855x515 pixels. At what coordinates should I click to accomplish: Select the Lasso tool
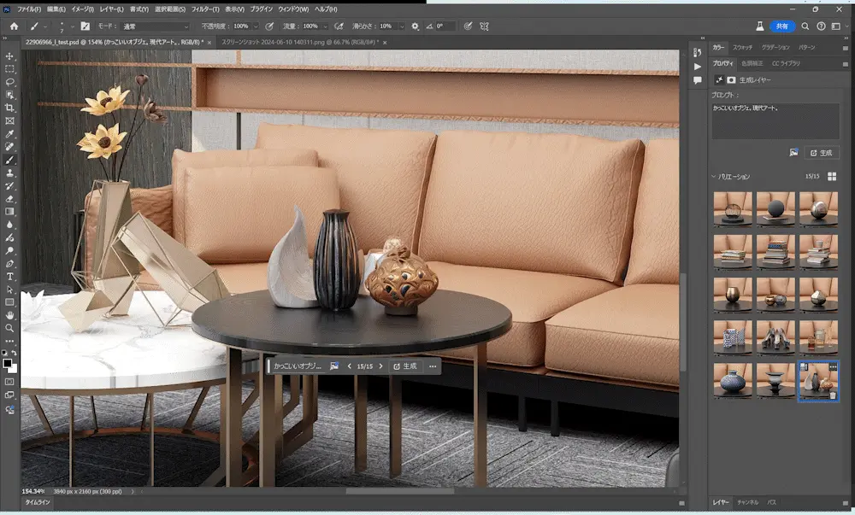pos(9,82)
